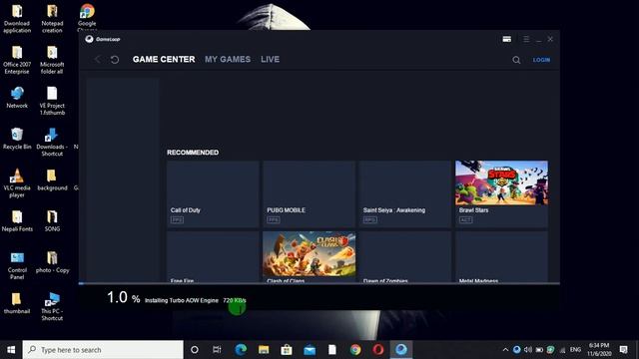639x359 pixels.
Task: Click the Gameloop taskbar icon
Action: pos(401,350)
